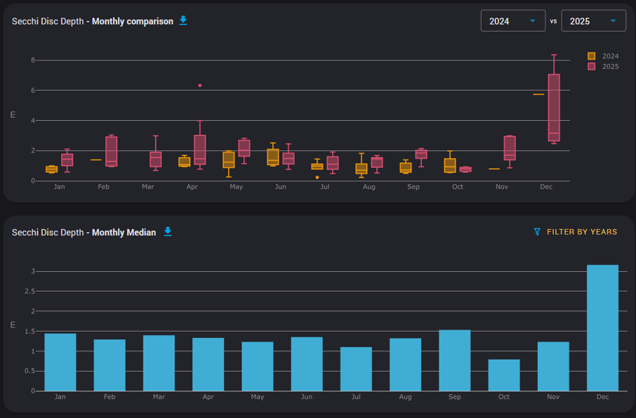Screen dimensions: 636x418
Task: Select the October bar in Monthly Median
Action: (x=504, y=375)
